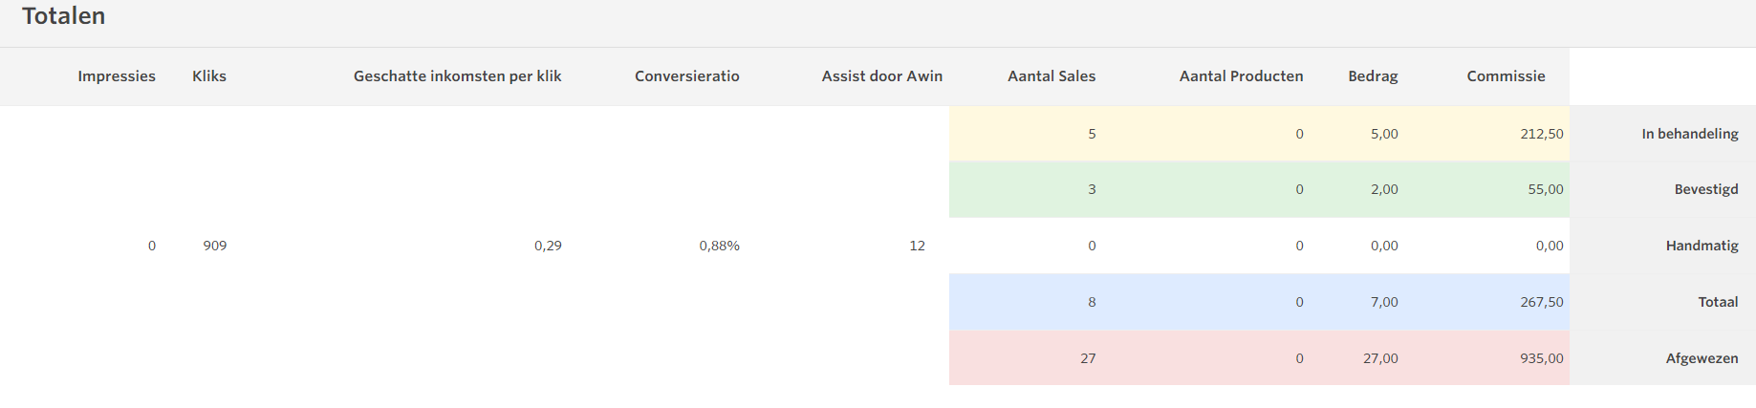1756x408 pixels.
Task: Select the Afgewezen row label
Action: [1702, 358]
